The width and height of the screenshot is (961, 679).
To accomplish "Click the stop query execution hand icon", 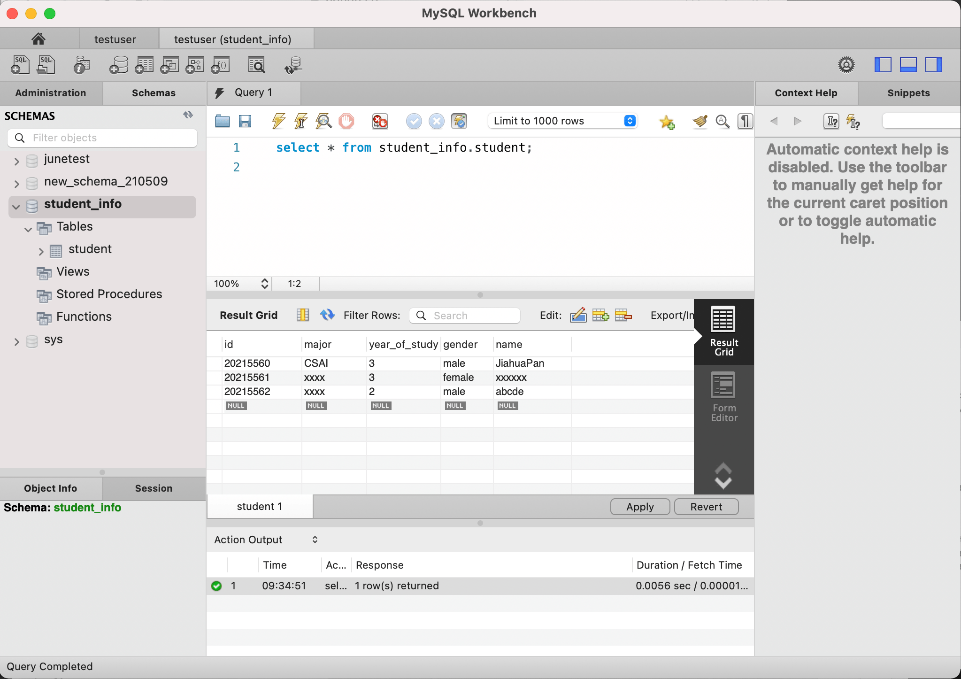I will tap(346, 121).
